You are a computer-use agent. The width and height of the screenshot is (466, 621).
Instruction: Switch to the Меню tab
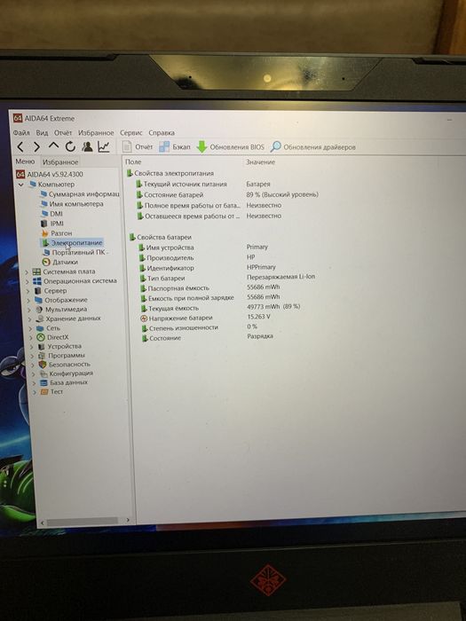[25, 161]
